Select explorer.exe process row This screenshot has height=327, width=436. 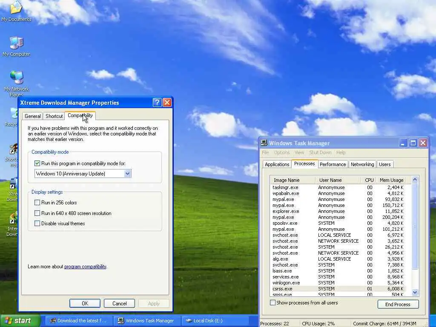[338, 211]
